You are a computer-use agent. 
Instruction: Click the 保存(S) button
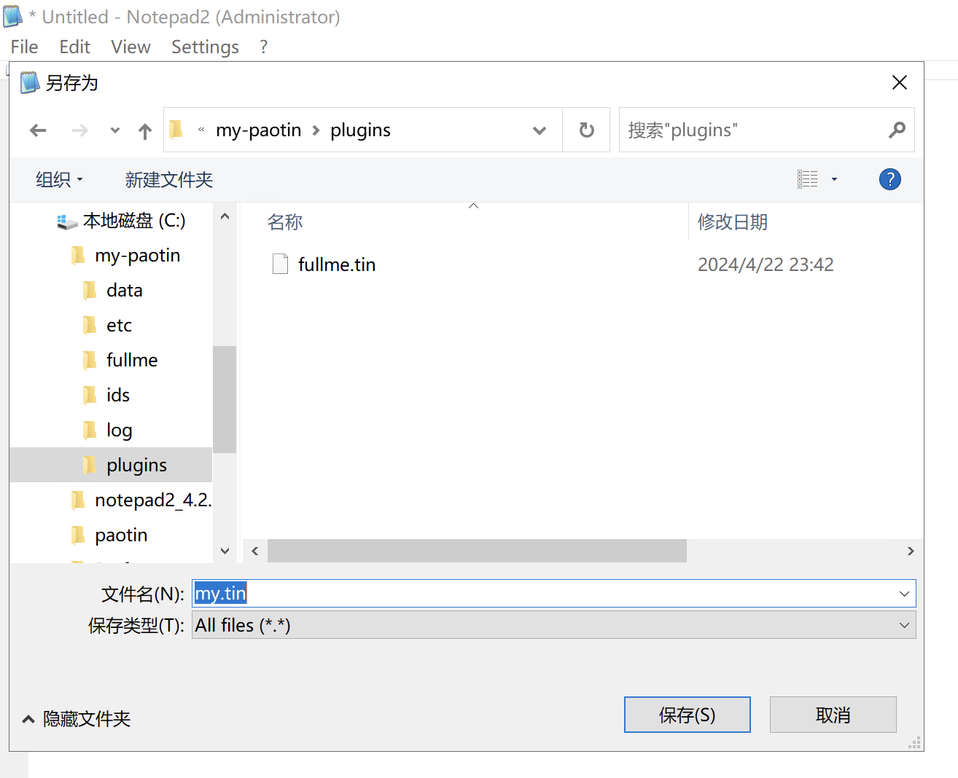point(687,715)
